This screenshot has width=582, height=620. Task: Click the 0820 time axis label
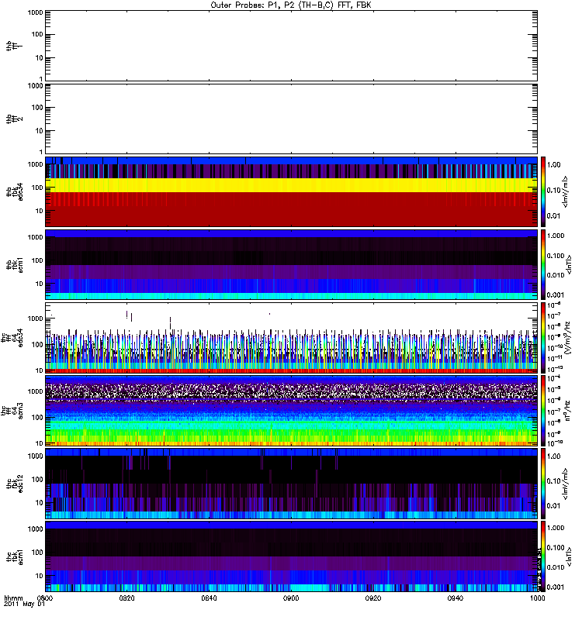coord(127,599)
